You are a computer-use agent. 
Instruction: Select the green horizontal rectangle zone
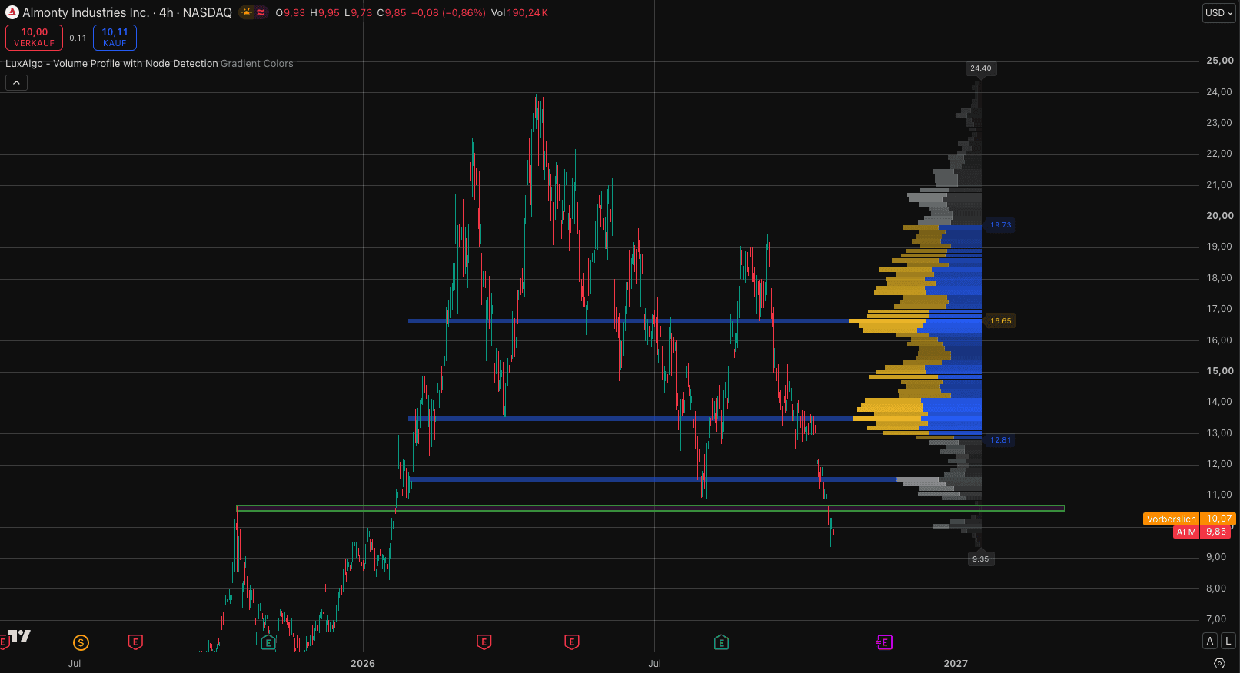pyautogui.click(x=650, y=508)
